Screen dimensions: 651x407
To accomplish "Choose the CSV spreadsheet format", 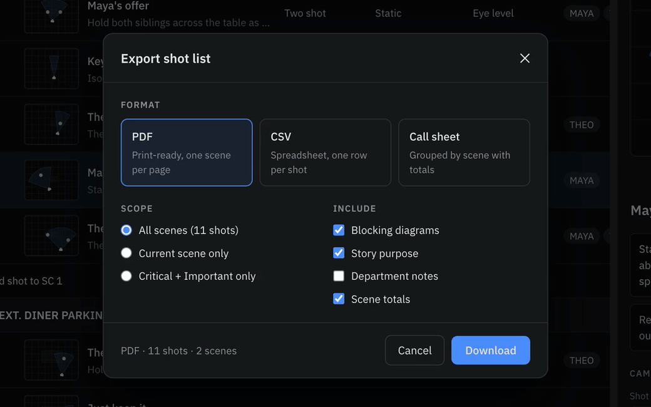I will [325, 152].
